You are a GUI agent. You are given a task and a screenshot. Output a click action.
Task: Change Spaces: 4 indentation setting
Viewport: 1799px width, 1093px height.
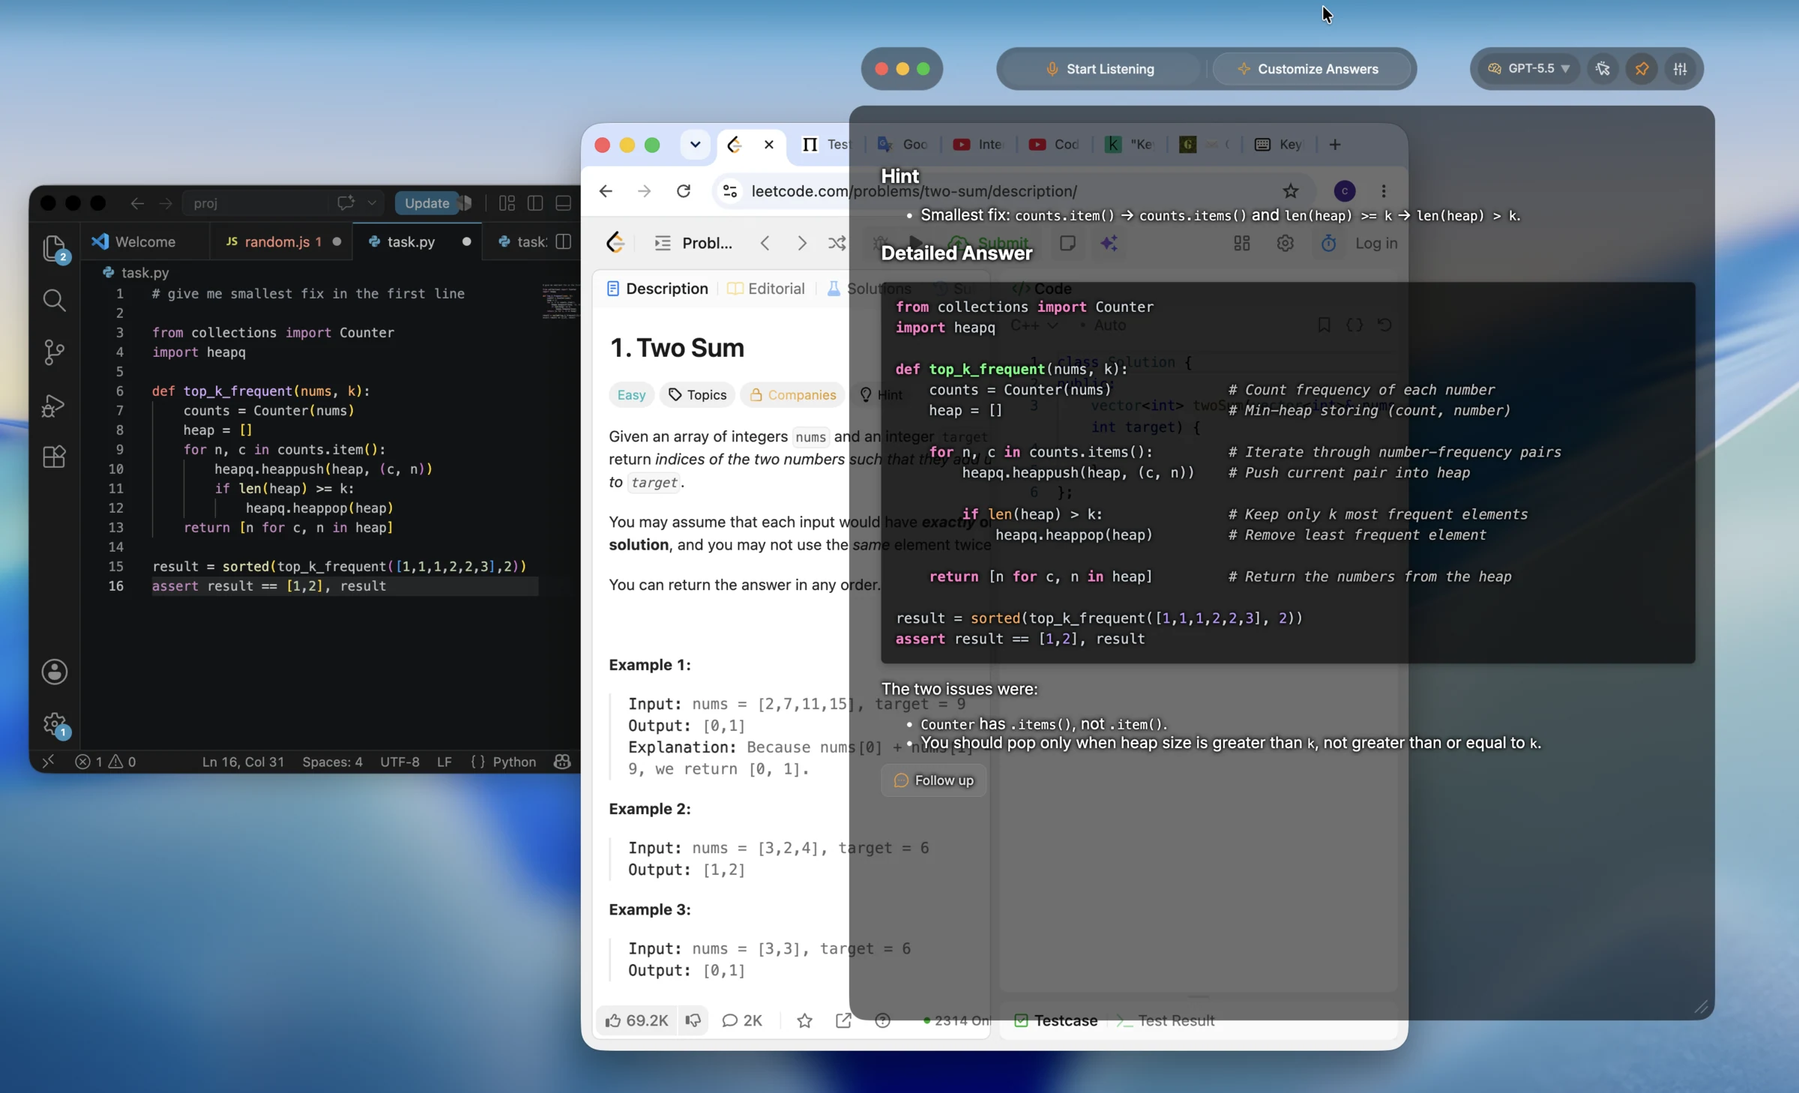click(x=332, y=762)
